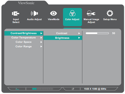Image resolution: width=125 pixels, height=94 pixels.
Task: Open Audio Adjust speaker icon
Action: [x=34, y=13]
